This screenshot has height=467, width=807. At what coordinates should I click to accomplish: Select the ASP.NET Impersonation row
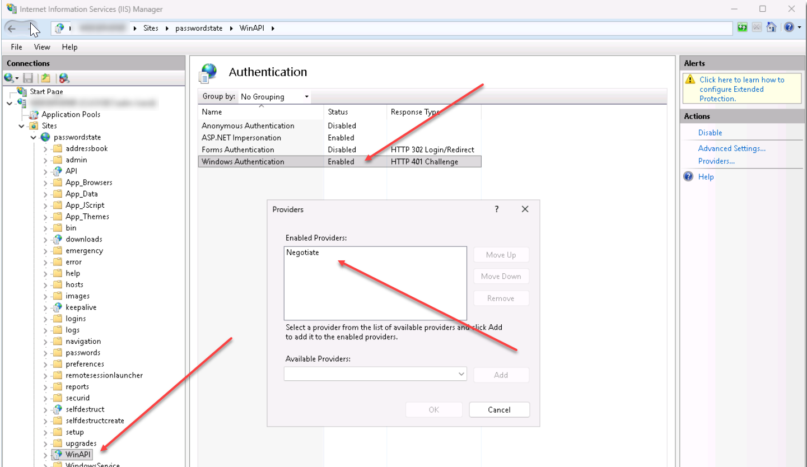pyautogui.click(x=339, y=138)
